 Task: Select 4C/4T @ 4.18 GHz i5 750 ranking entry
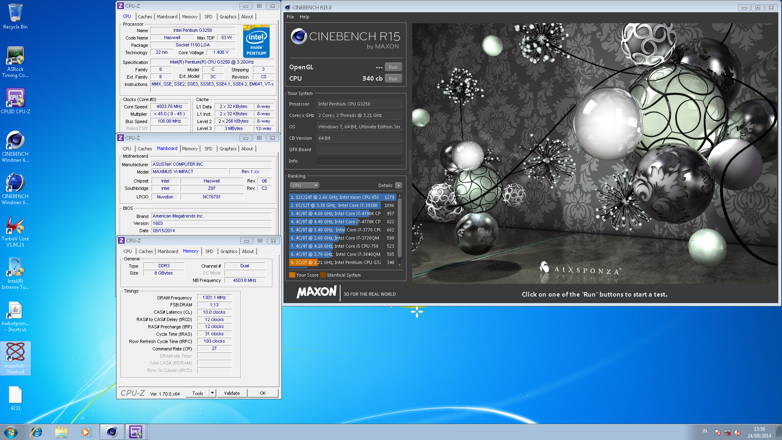point(343,246)
